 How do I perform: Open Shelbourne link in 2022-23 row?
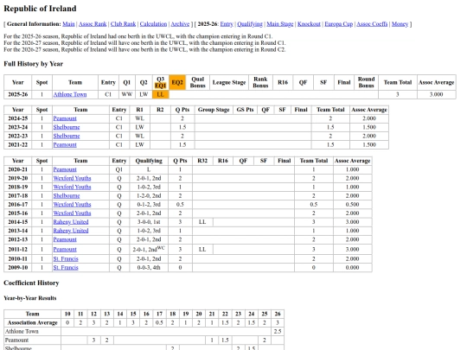[67, 136]
